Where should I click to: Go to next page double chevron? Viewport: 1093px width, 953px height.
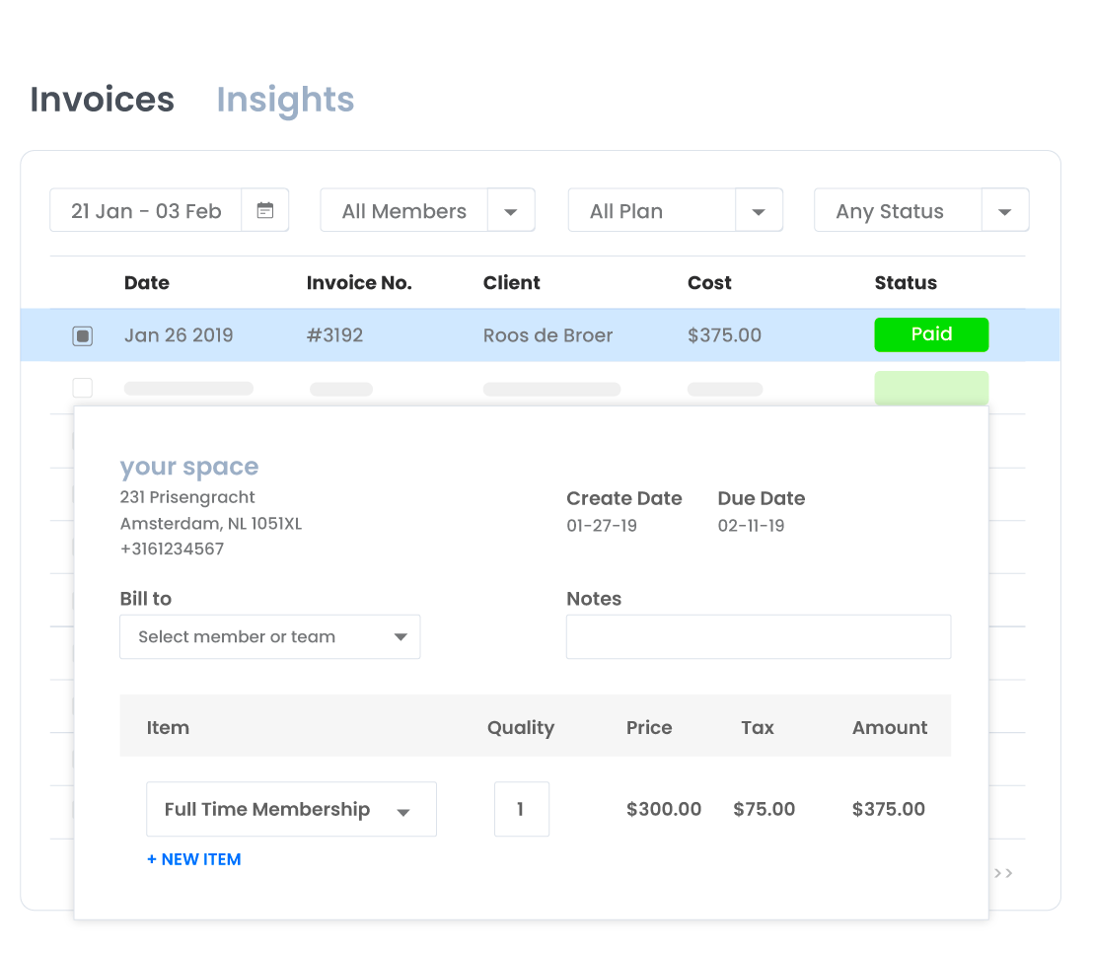pos(1003,873)
